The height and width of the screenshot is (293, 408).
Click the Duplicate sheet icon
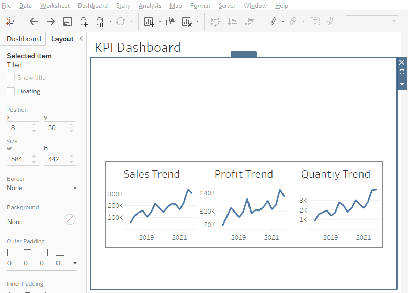tap(171, 21)
